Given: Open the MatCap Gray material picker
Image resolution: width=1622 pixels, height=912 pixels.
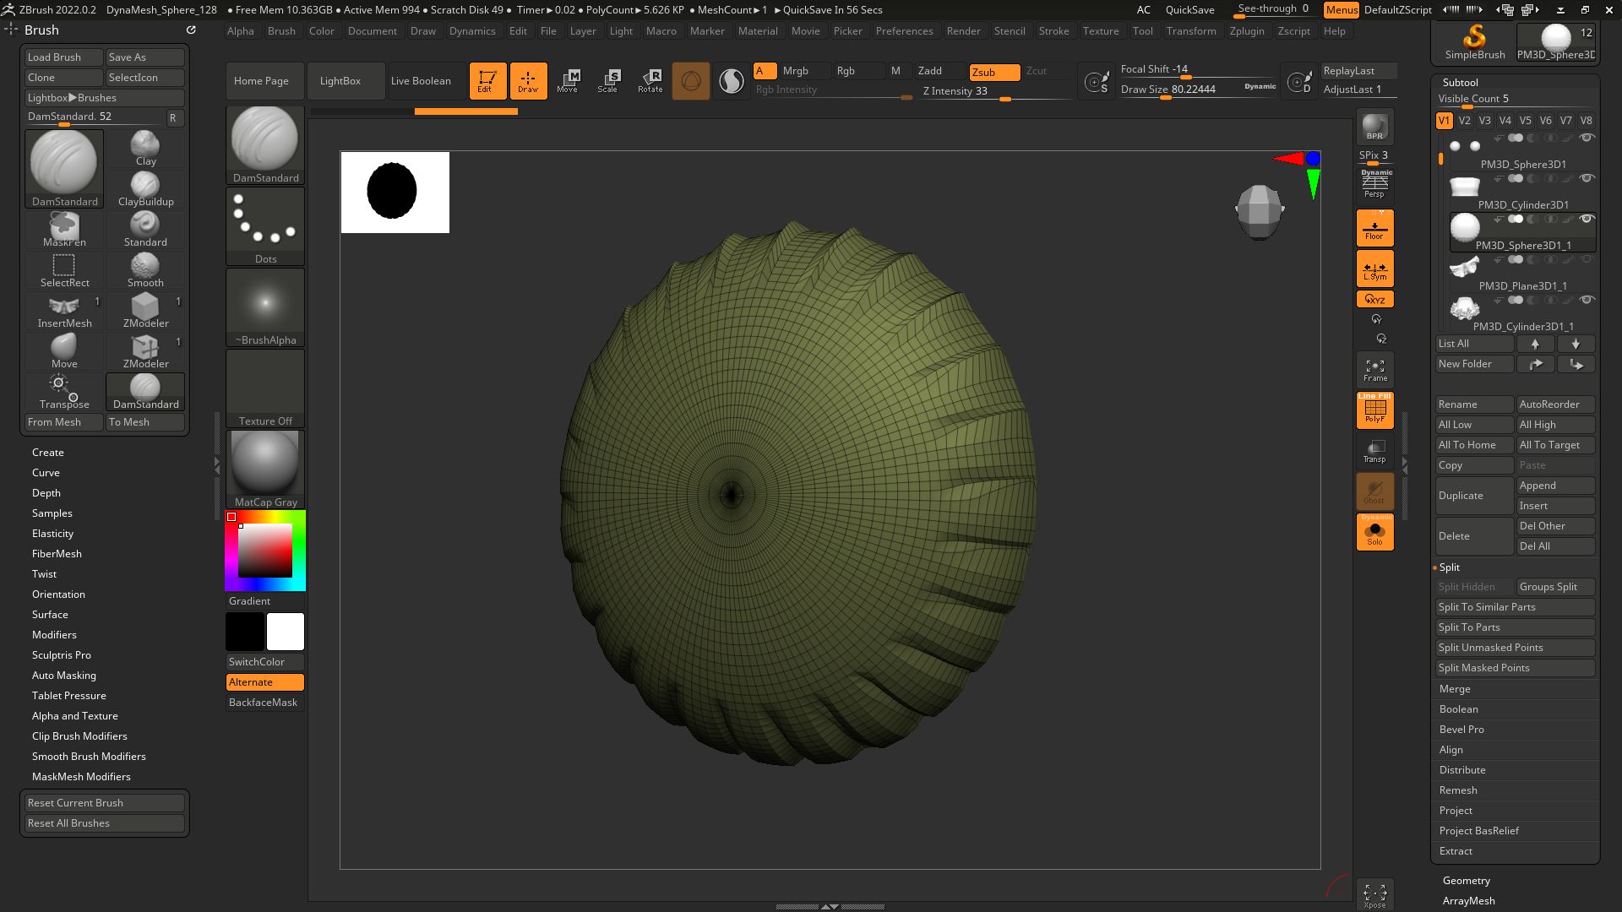Looking at the screenshot, I should coord(265,469).
